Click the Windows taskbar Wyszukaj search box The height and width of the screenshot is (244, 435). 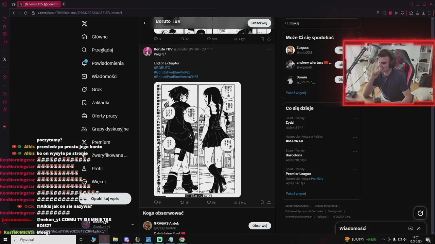pos(43,240)
